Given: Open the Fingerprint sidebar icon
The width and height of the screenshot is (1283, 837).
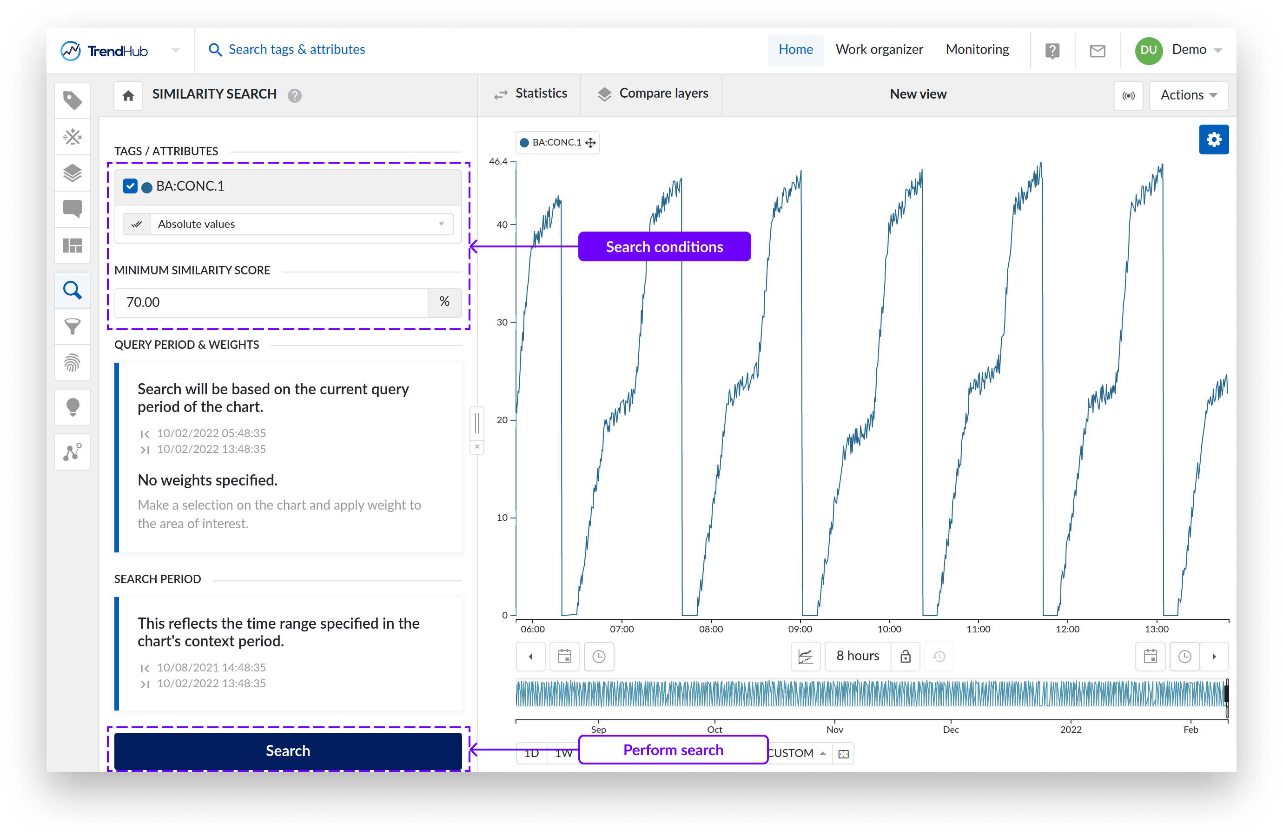Looking at the screenshot, I should tap(72, 362).
